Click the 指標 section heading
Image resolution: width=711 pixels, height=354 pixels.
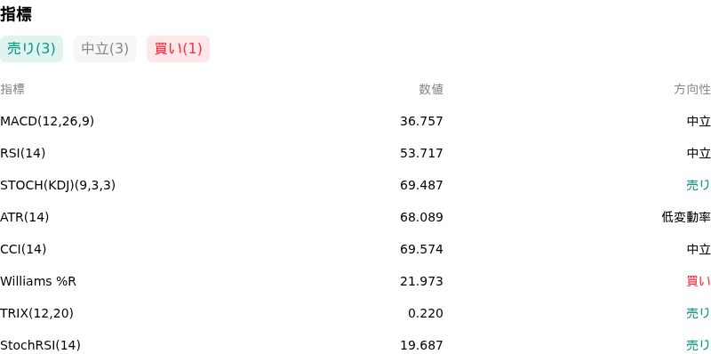(16, 14)
